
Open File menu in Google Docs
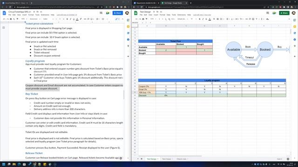[9, 15]
